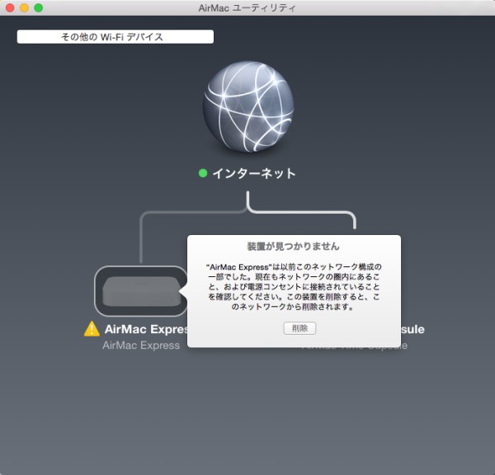495x475 pixels.
Task: Click the AirMac ユーティリティ window title
Action: tap(247, 8)
